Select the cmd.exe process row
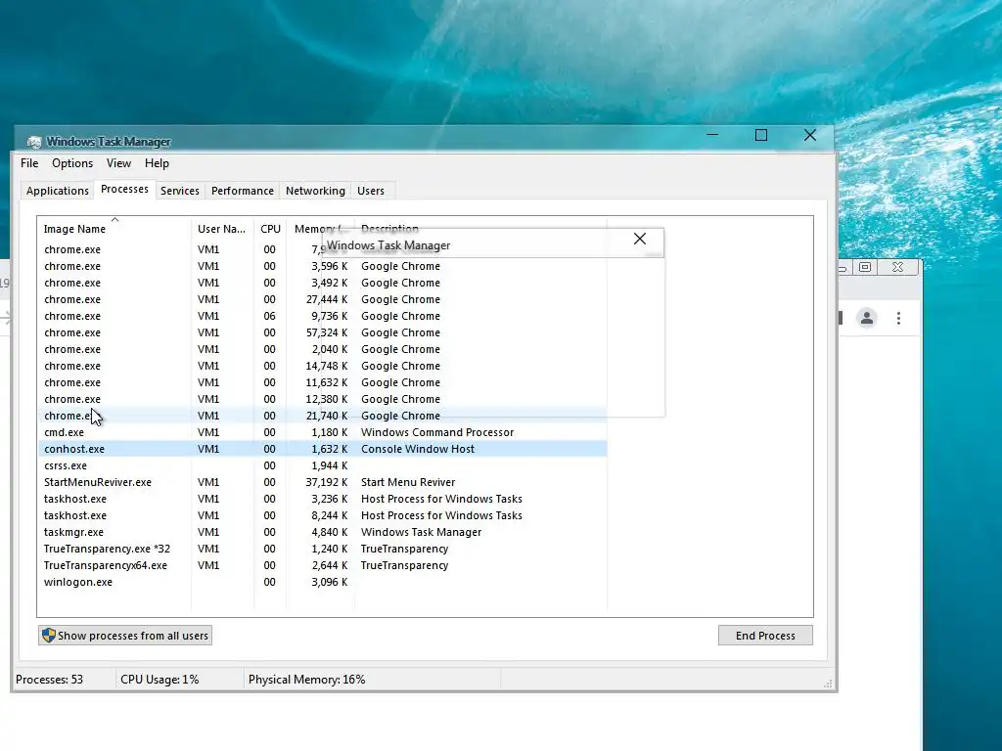This screenshot has width=1002, height=751. 322,432
